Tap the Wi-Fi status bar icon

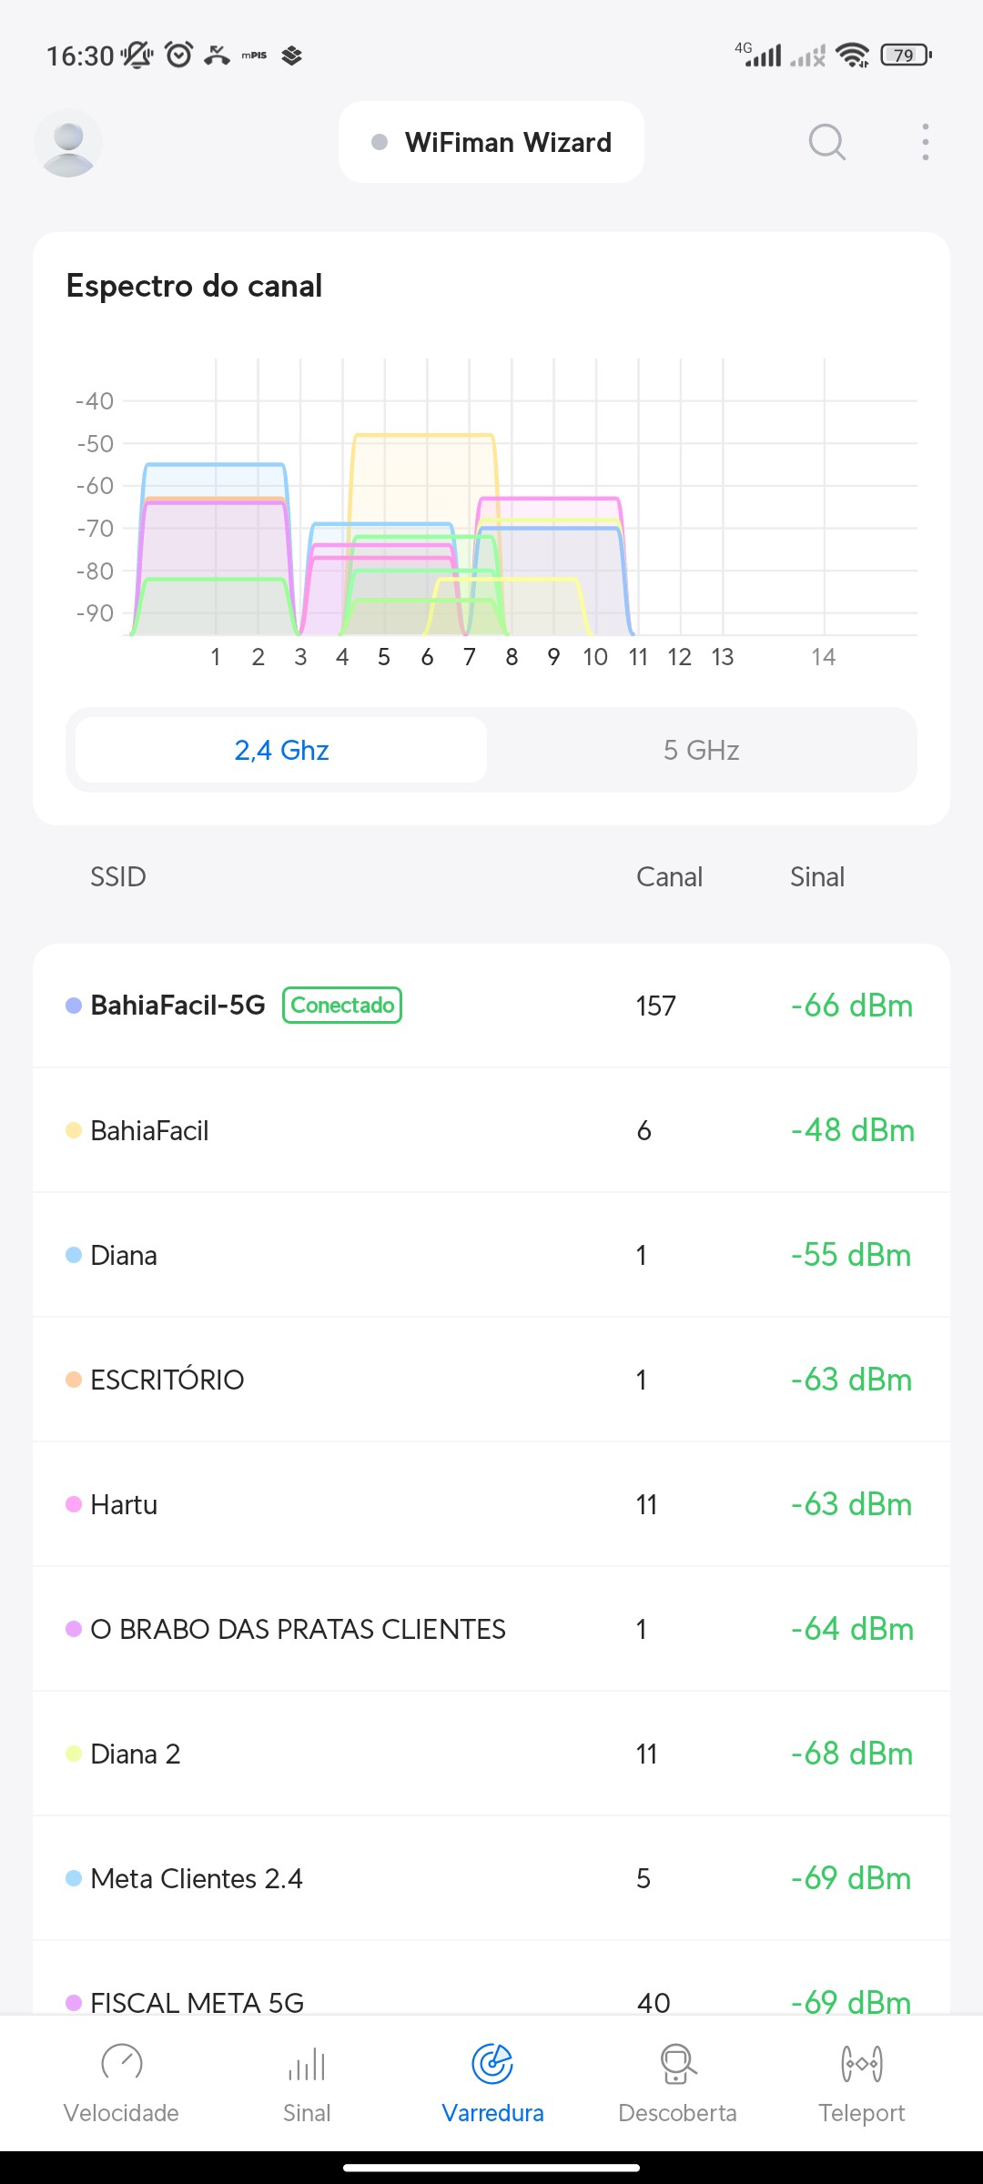click(852, 56)
